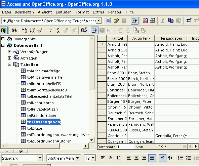The height and width of the screenshot is (166, 199).
Task: Collapse the Tabellen tree node
Action: [x=9, y=65]
